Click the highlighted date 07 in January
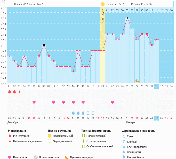Screen dimensions: 176x159 [x=157, y=118]
